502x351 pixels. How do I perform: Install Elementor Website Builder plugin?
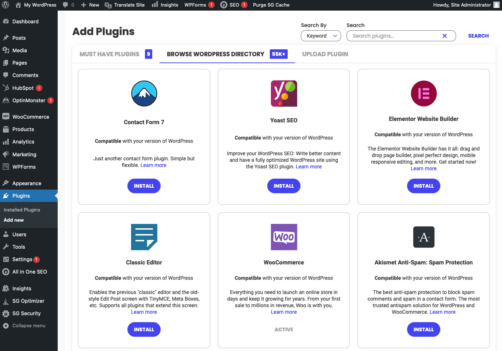click(424, 186)
